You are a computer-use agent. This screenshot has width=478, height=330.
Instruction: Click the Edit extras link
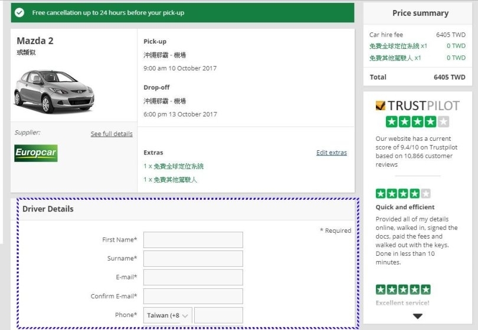[331, 153]
